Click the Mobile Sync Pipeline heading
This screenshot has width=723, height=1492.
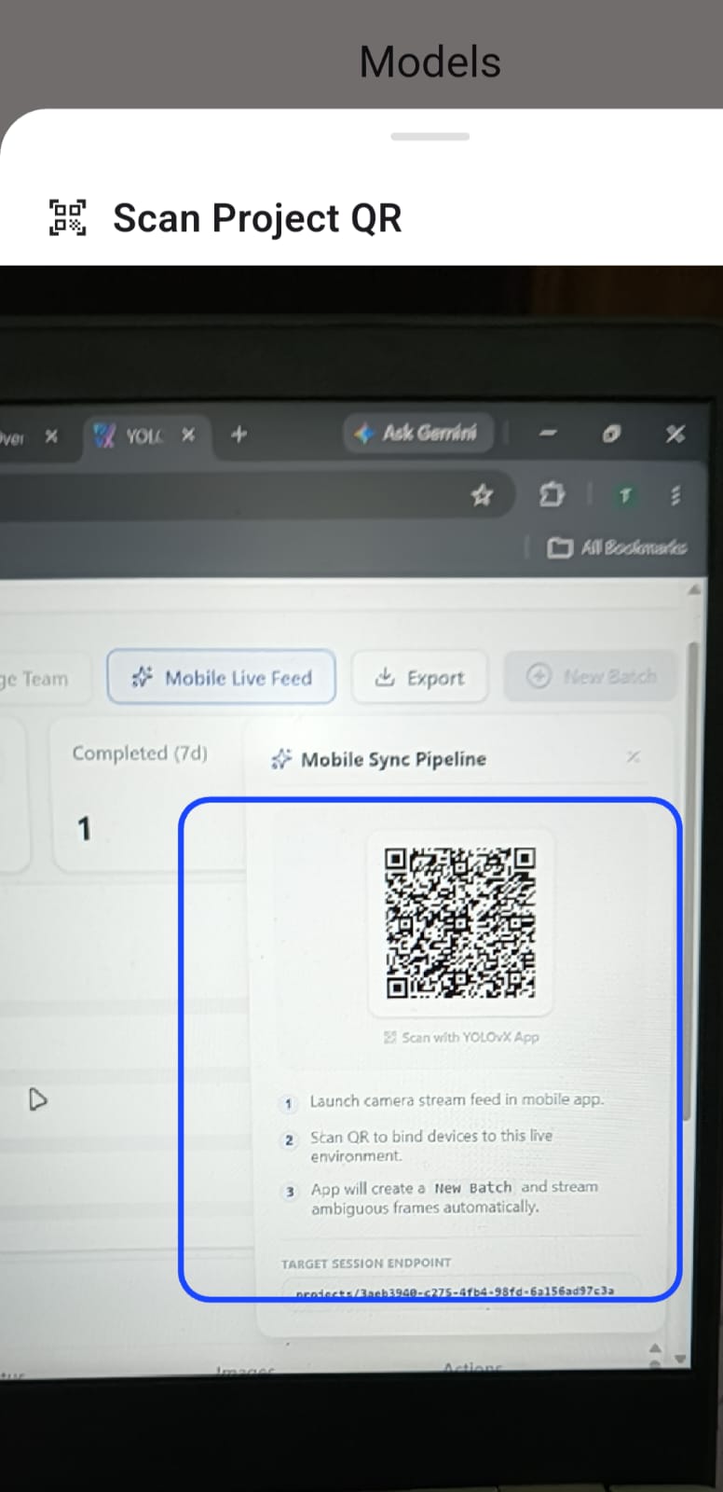click(x=393, y=759)
